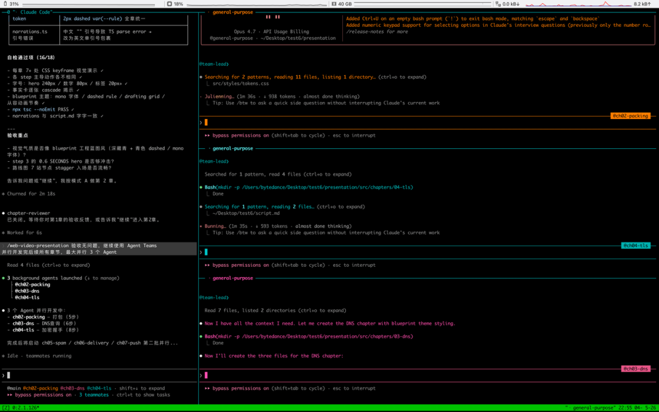The height and width of the screenshot is (412, 659).
Task: Click the CPU usage icon beside 31%
Action: point(5,4)
